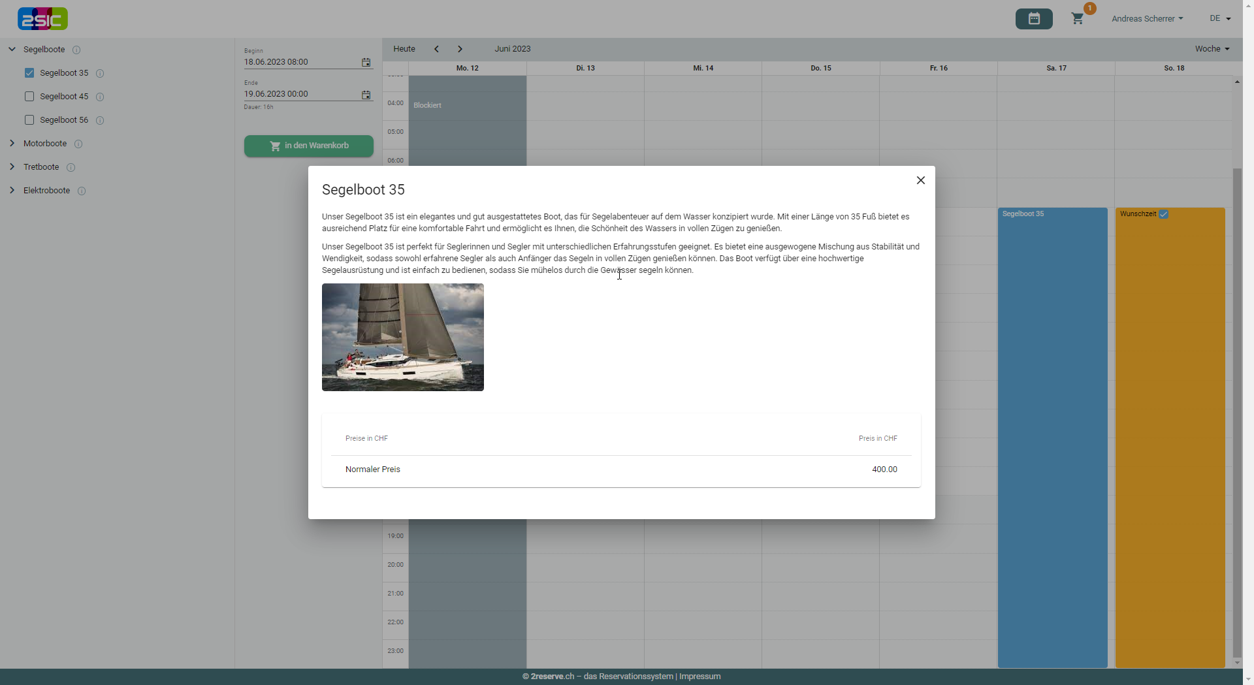Show info for Motorboote category
Viewport: 1254px width, 685px height.
pos(78,144)
